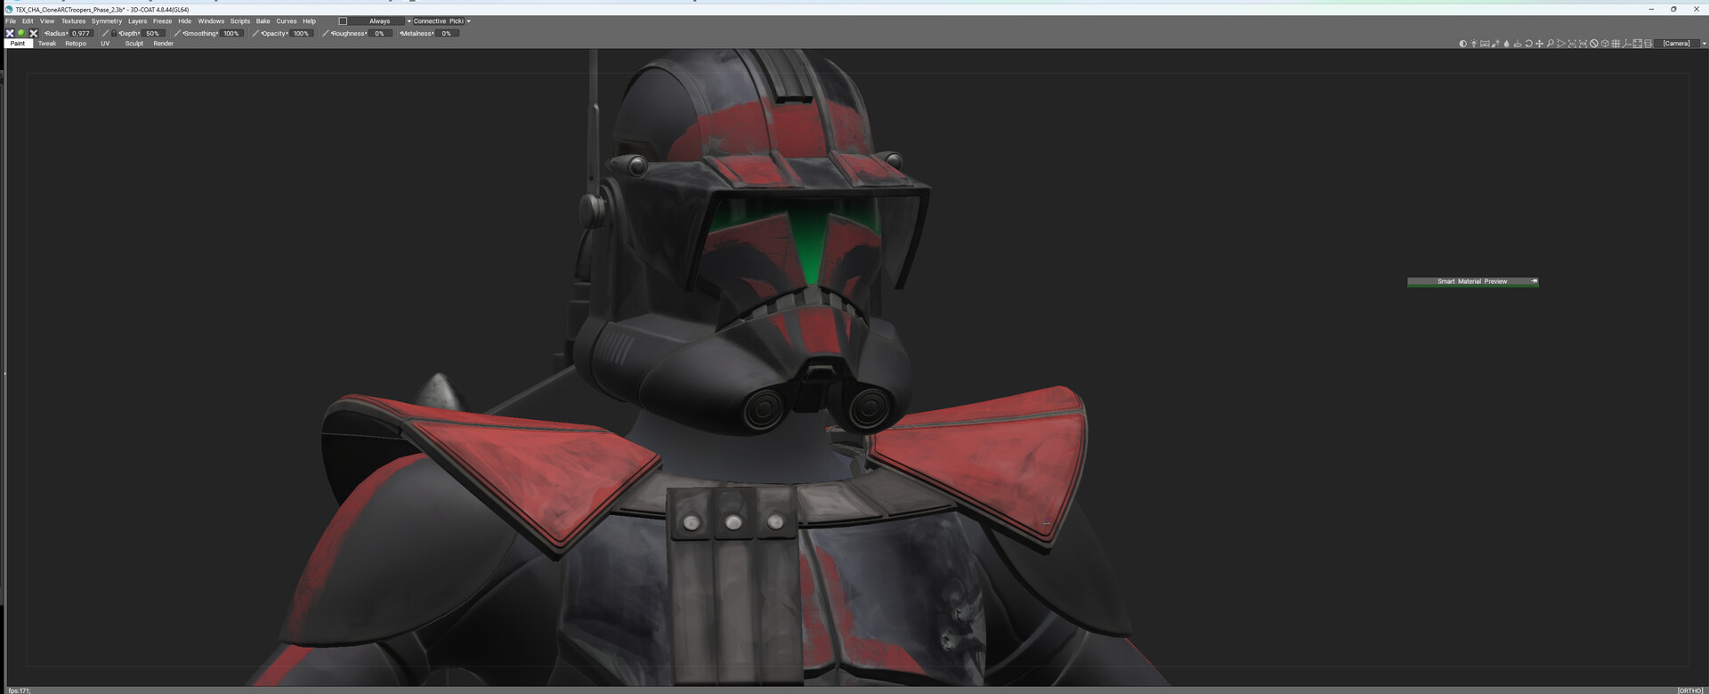Click the Smoothing slider label
The image size is (1709, 694).
tap(200, 33)
